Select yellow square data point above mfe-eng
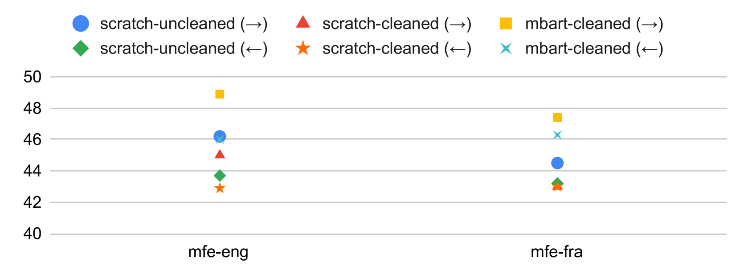This screenshot has width=740, height=275. tap(220, 94)
